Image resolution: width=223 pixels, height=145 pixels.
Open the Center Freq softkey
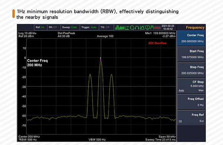pyautogui.click(x=191, y=38)
